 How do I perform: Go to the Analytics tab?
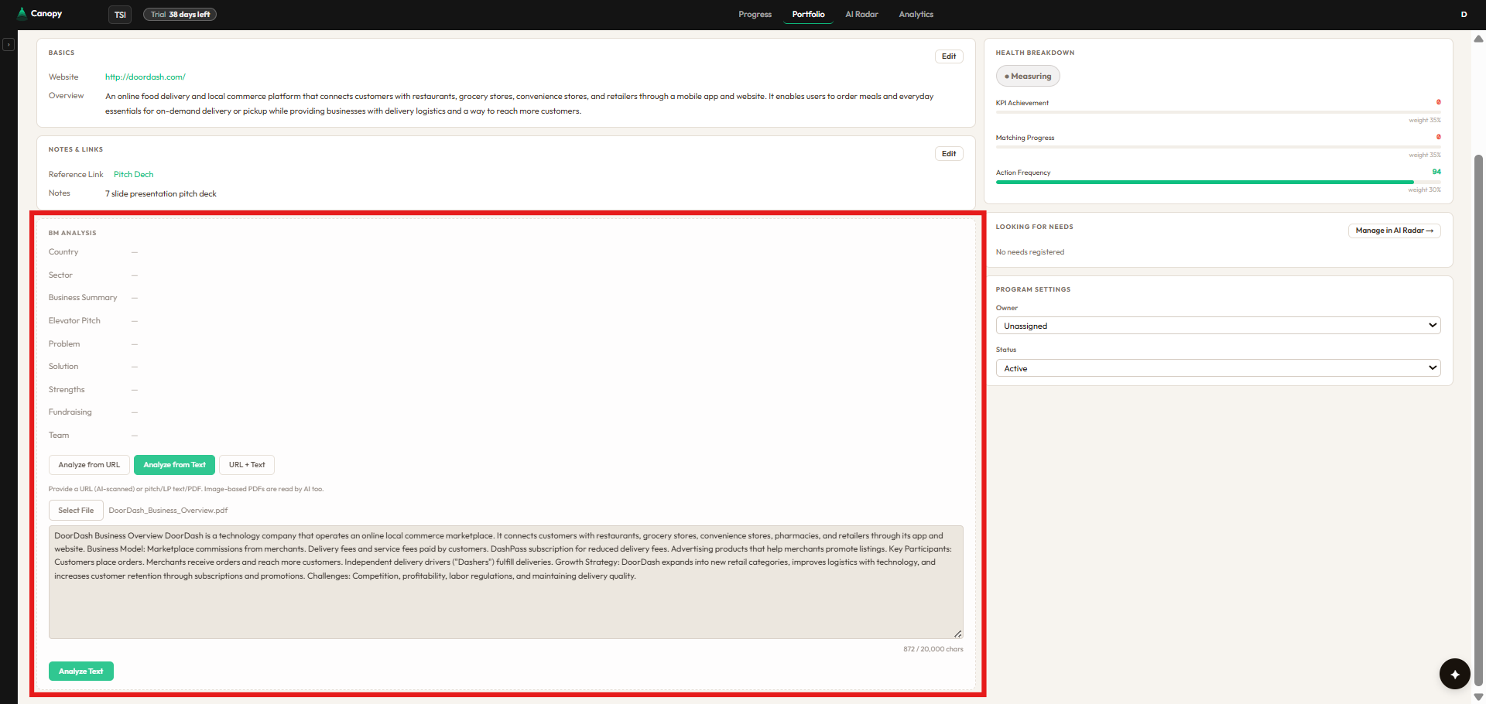[x=916, y=14]
